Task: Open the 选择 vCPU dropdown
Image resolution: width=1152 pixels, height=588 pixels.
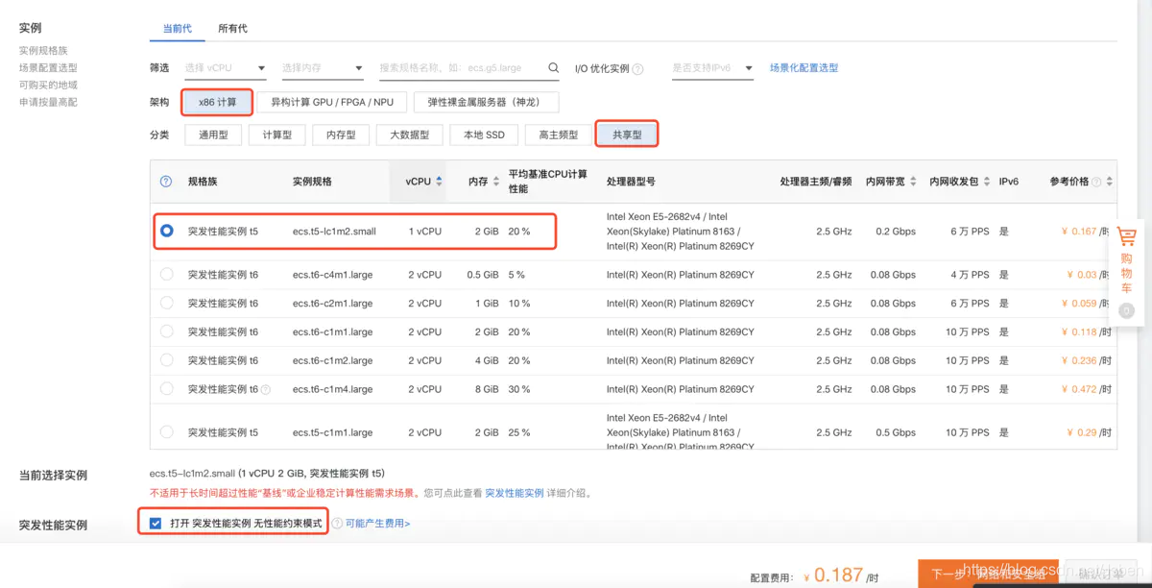Action: 225,68
